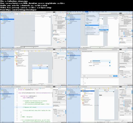Click Class name field in new-file dialog

pos(101,61)
